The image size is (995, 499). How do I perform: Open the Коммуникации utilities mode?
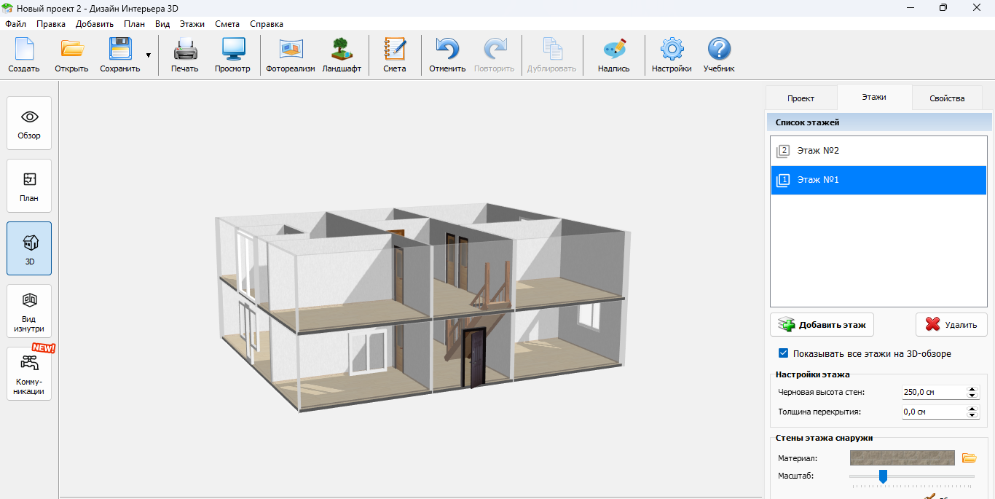[x=29, y=374]
